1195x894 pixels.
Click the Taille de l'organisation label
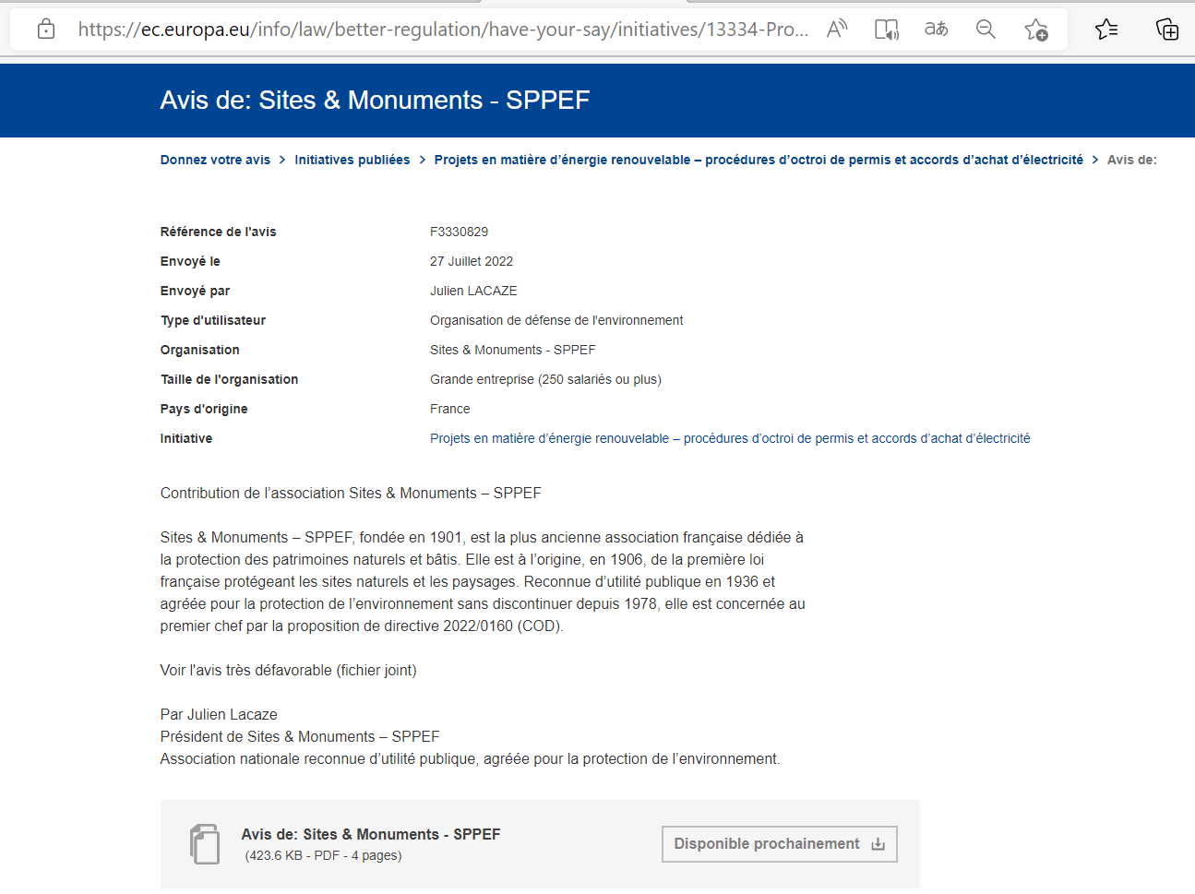229,379
